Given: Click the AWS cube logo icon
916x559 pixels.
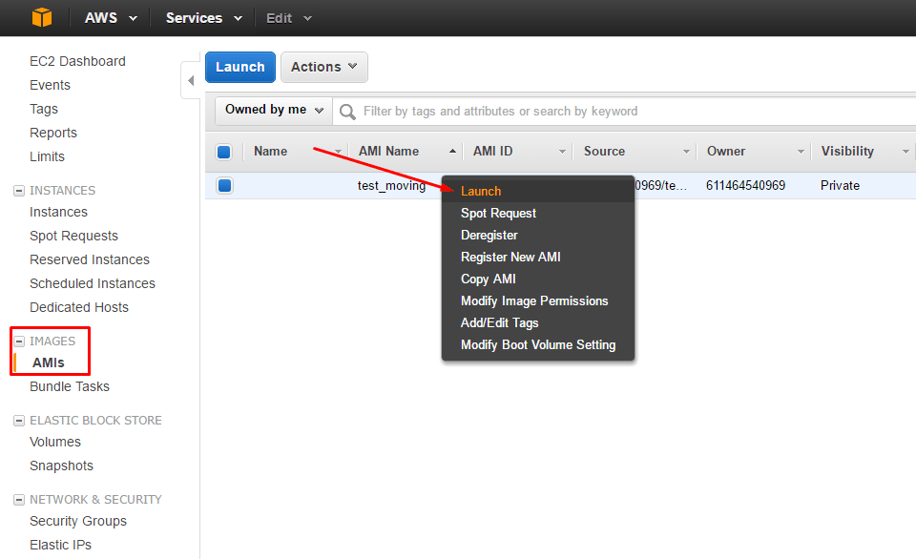Looking at the screenshot, I should pos(40,17).
